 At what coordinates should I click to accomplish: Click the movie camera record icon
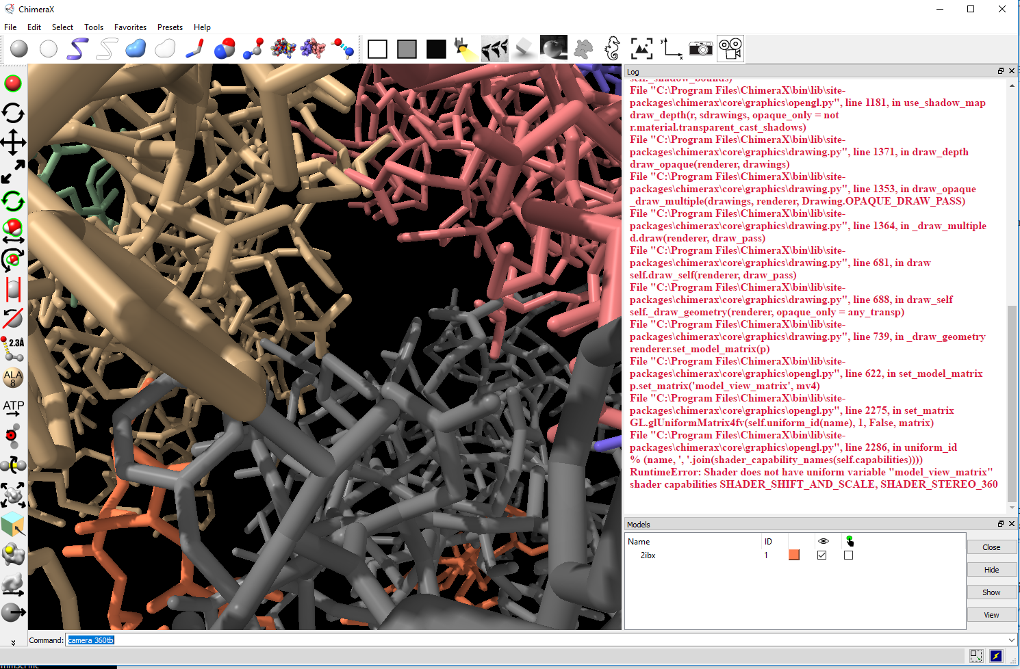[730, 49]
